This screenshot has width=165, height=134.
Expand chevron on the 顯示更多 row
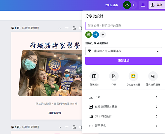click(156, 126)
